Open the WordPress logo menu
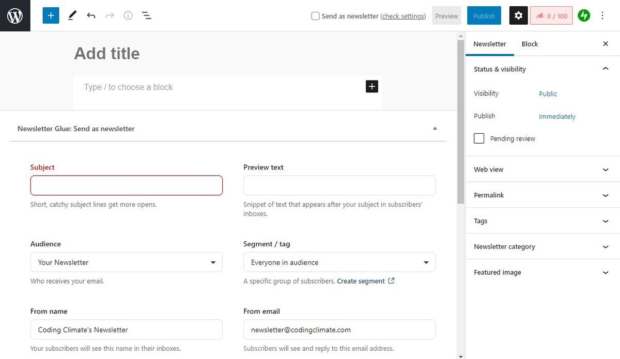The image size is (620, 359). pos(15,15)
